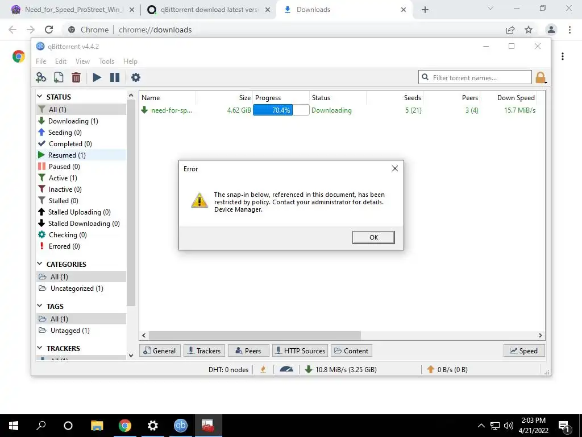Open the Tools menu

(x=106, y=61)
